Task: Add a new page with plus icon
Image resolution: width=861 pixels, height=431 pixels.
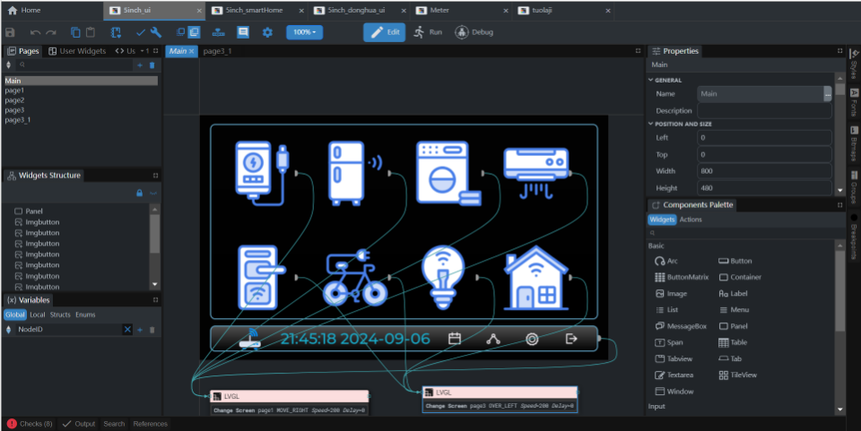Action: 140,65
